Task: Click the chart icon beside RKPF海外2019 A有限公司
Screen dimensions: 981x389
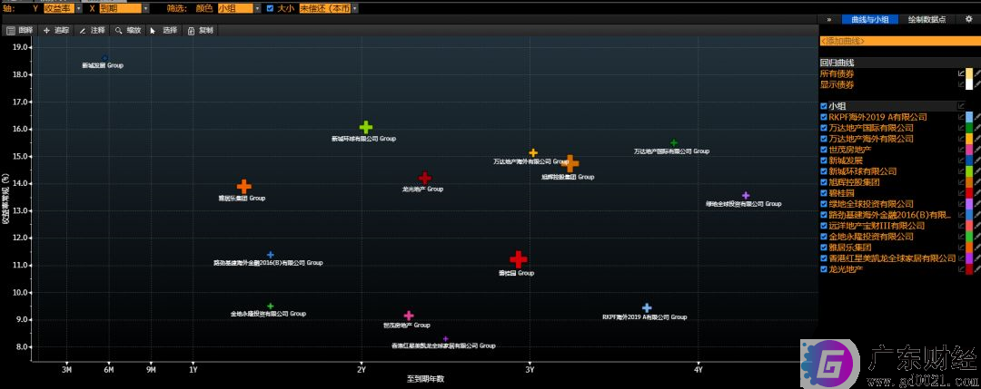Action: [961, 117]
